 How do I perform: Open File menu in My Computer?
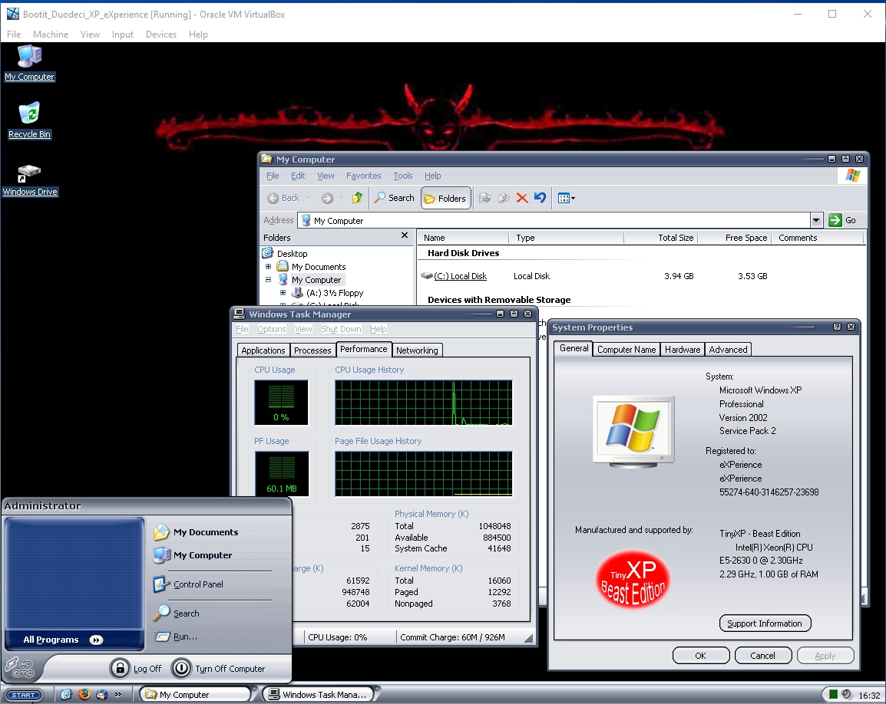tap(273, 176)
